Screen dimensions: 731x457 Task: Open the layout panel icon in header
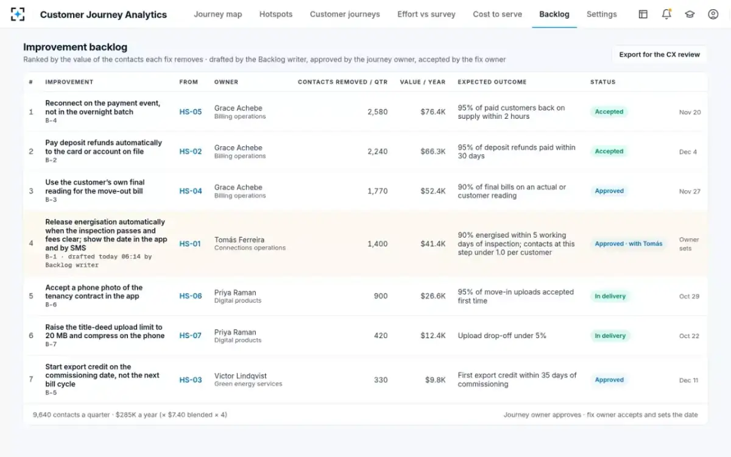(643, 14)
